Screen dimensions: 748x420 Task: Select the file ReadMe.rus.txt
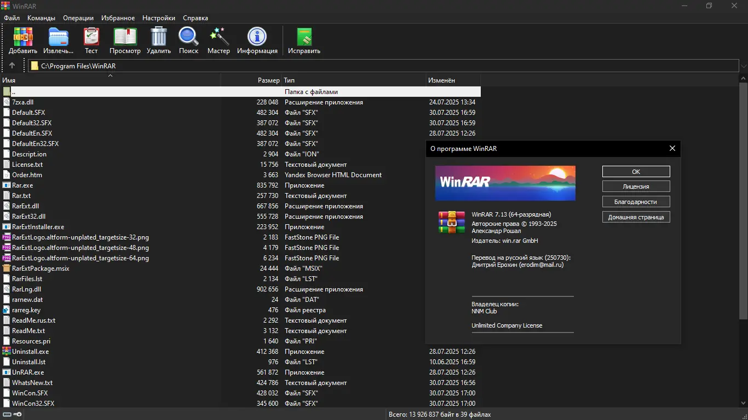tap(33, 320)
